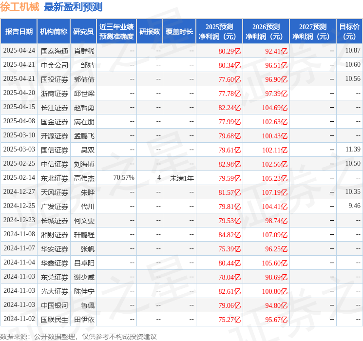Click the 2025预测净利润 column header
The image size is (363, 341).
click(219, 32)
